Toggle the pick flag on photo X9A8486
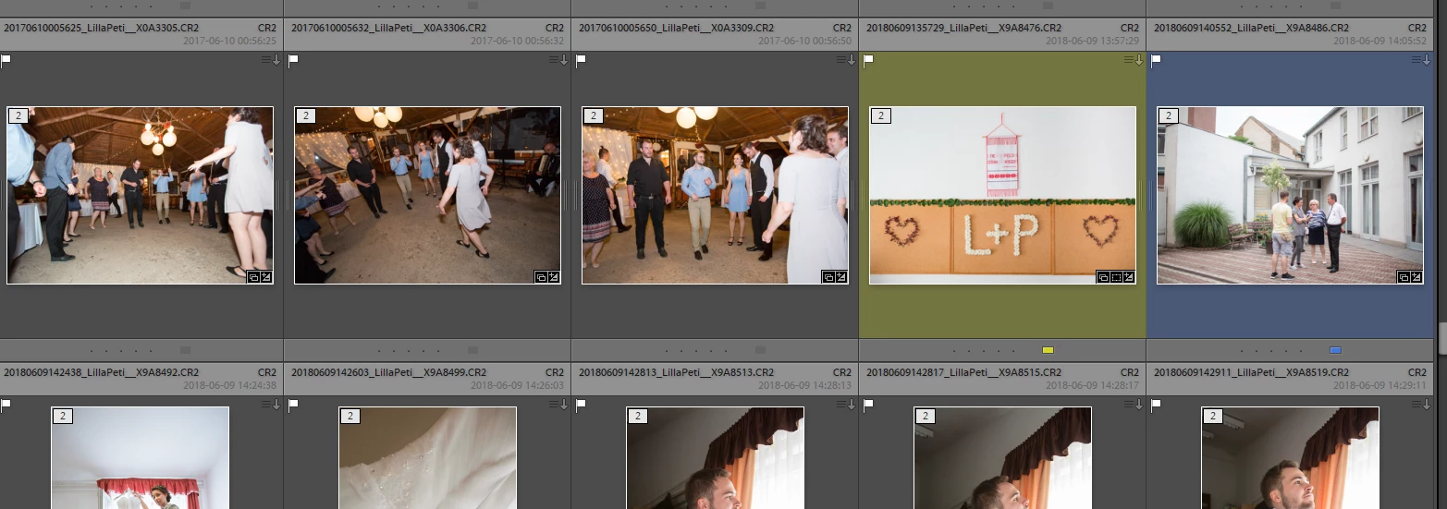Screen dimensions: 1447x509 click(x=1156, y=61)
